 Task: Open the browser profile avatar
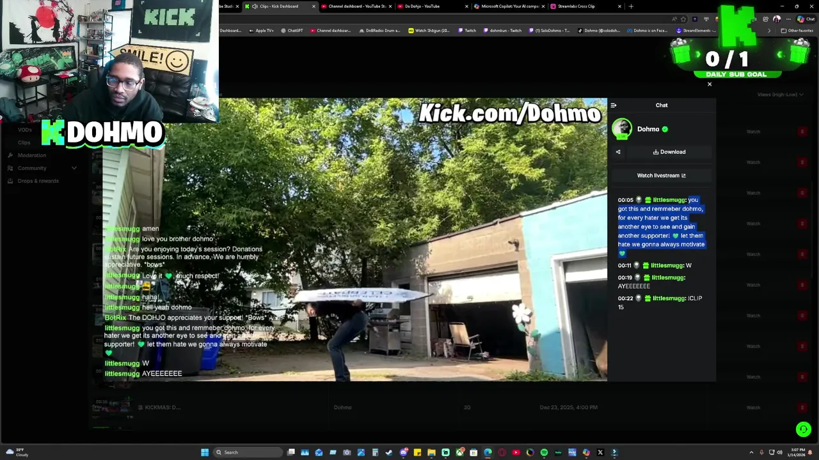click(777, 19)
